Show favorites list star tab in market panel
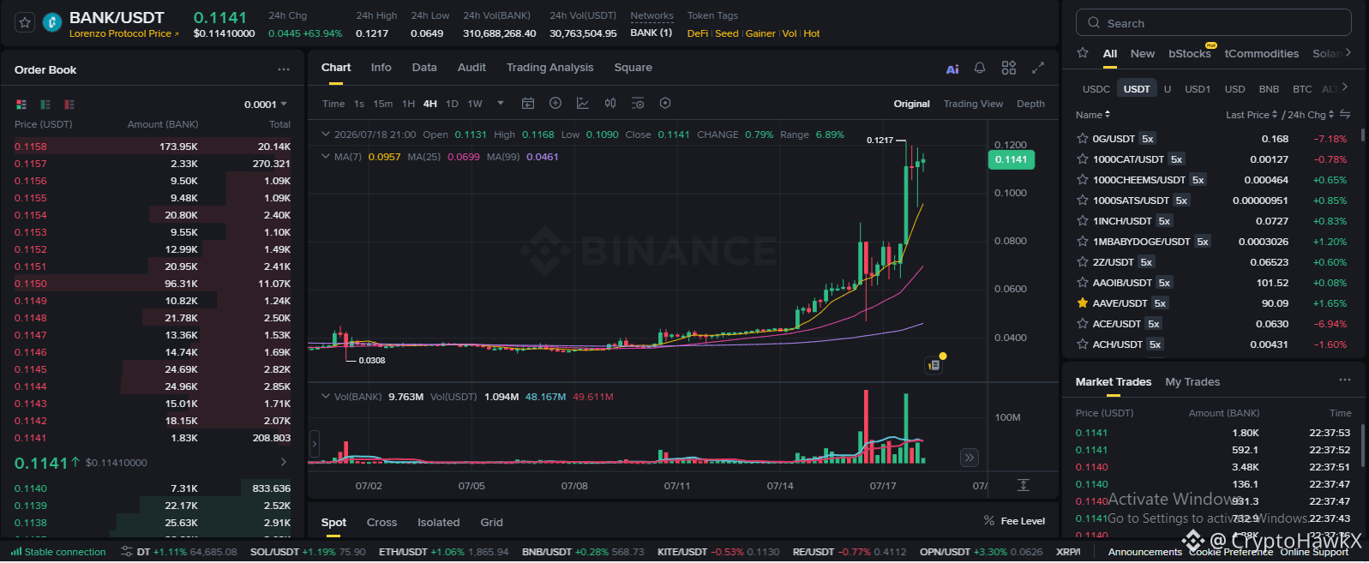The image size is (1369, 563). 1083,53
